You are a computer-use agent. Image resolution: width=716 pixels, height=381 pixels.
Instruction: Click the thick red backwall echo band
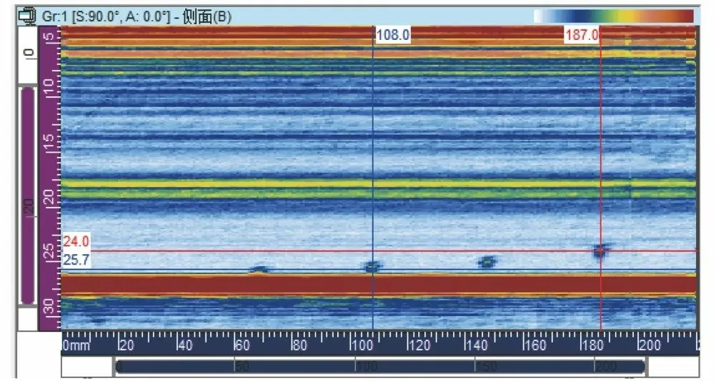point(379,284)
